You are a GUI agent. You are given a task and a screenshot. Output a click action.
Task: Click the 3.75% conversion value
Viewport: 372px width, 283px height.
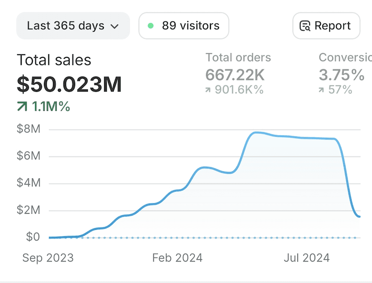tap(341, 75)
